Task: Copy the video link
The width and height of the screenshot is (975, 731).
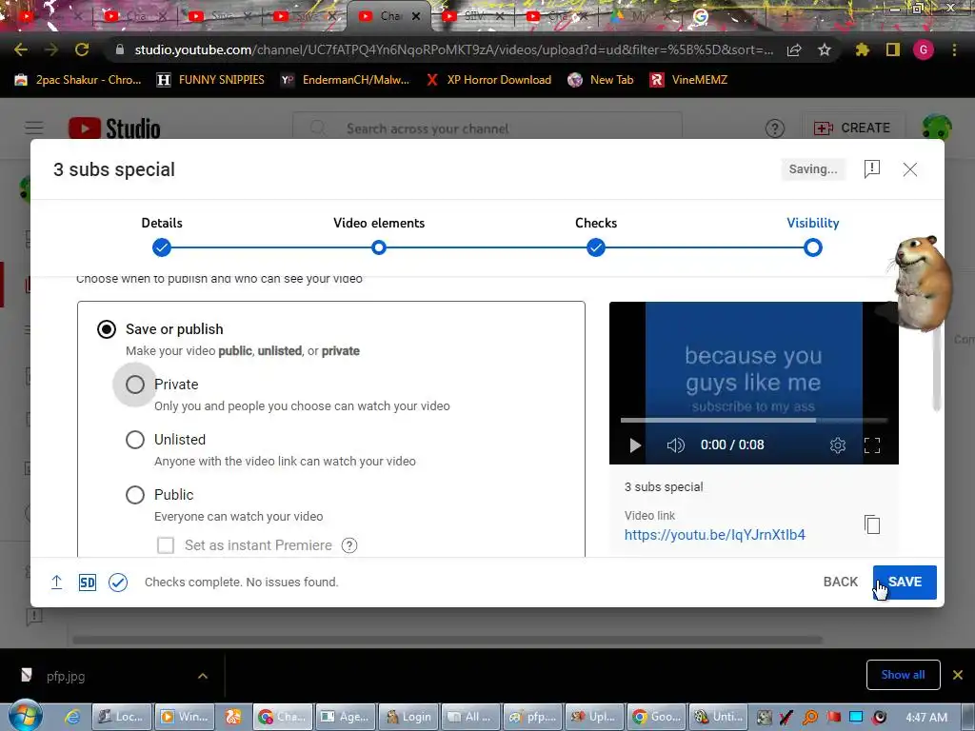Action: coord(872,524)
